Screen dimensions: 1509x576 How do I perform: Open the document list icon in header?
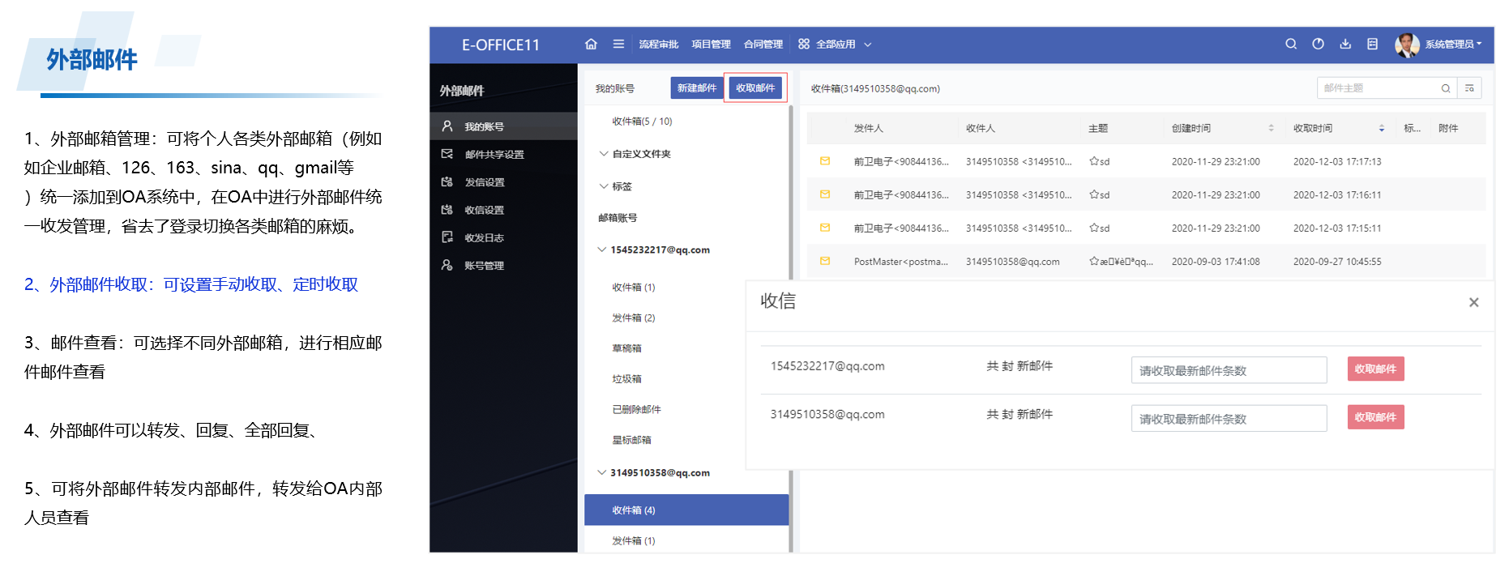click(1372, 45)
